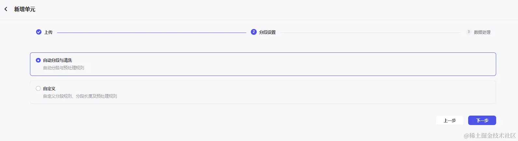Click the 上传 step checkmark icon
This screenshot has width=518, height=141.
39,32
